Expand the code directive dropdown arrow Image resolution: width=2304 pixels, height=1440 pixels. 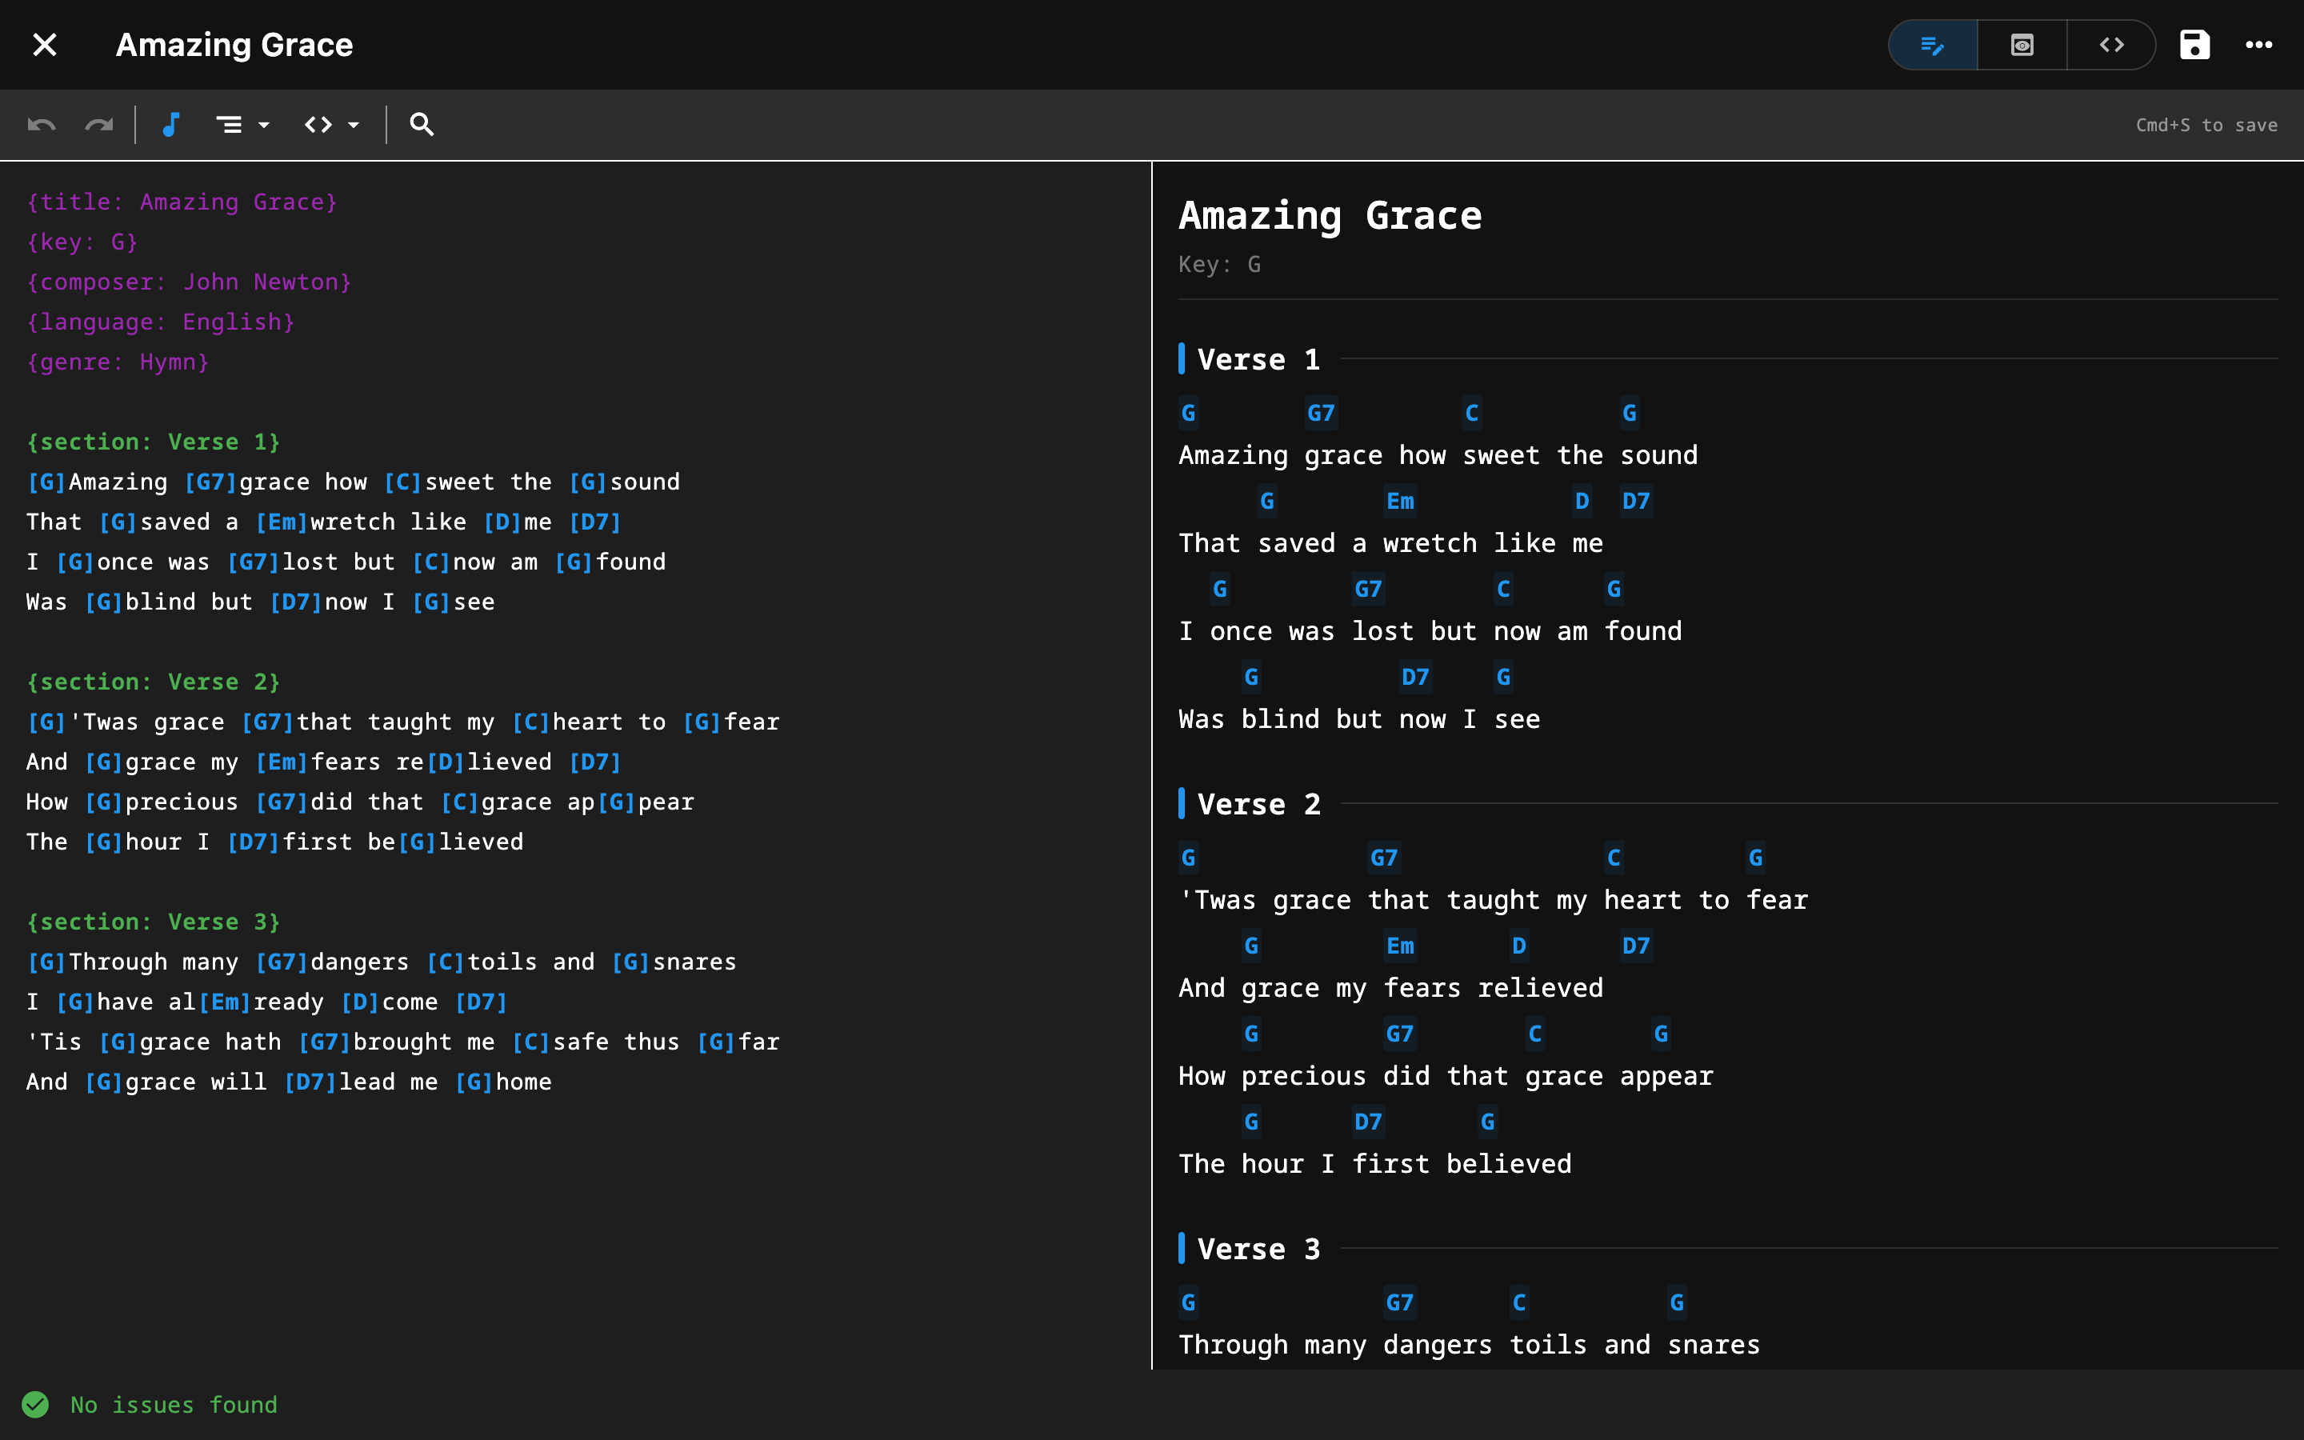tap(354, 125)
